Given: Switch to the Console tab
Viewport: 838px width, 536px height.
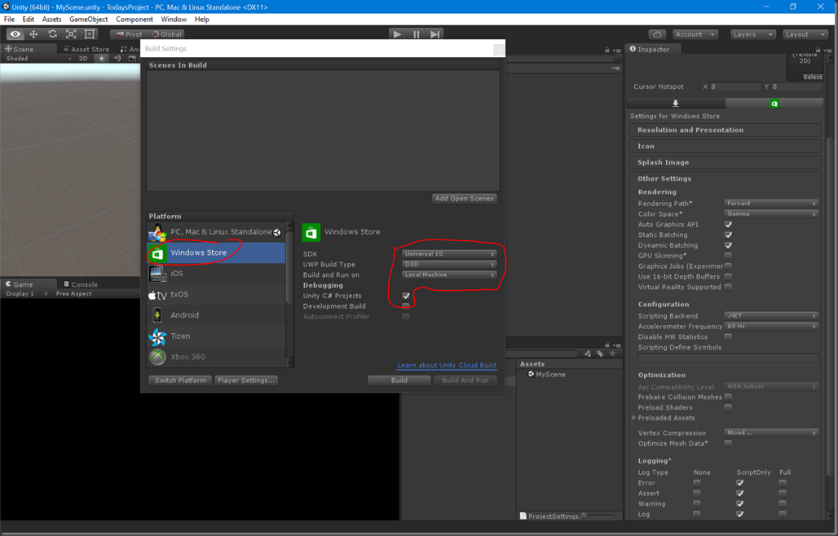Looking at the screenshot, I should 81,284.
